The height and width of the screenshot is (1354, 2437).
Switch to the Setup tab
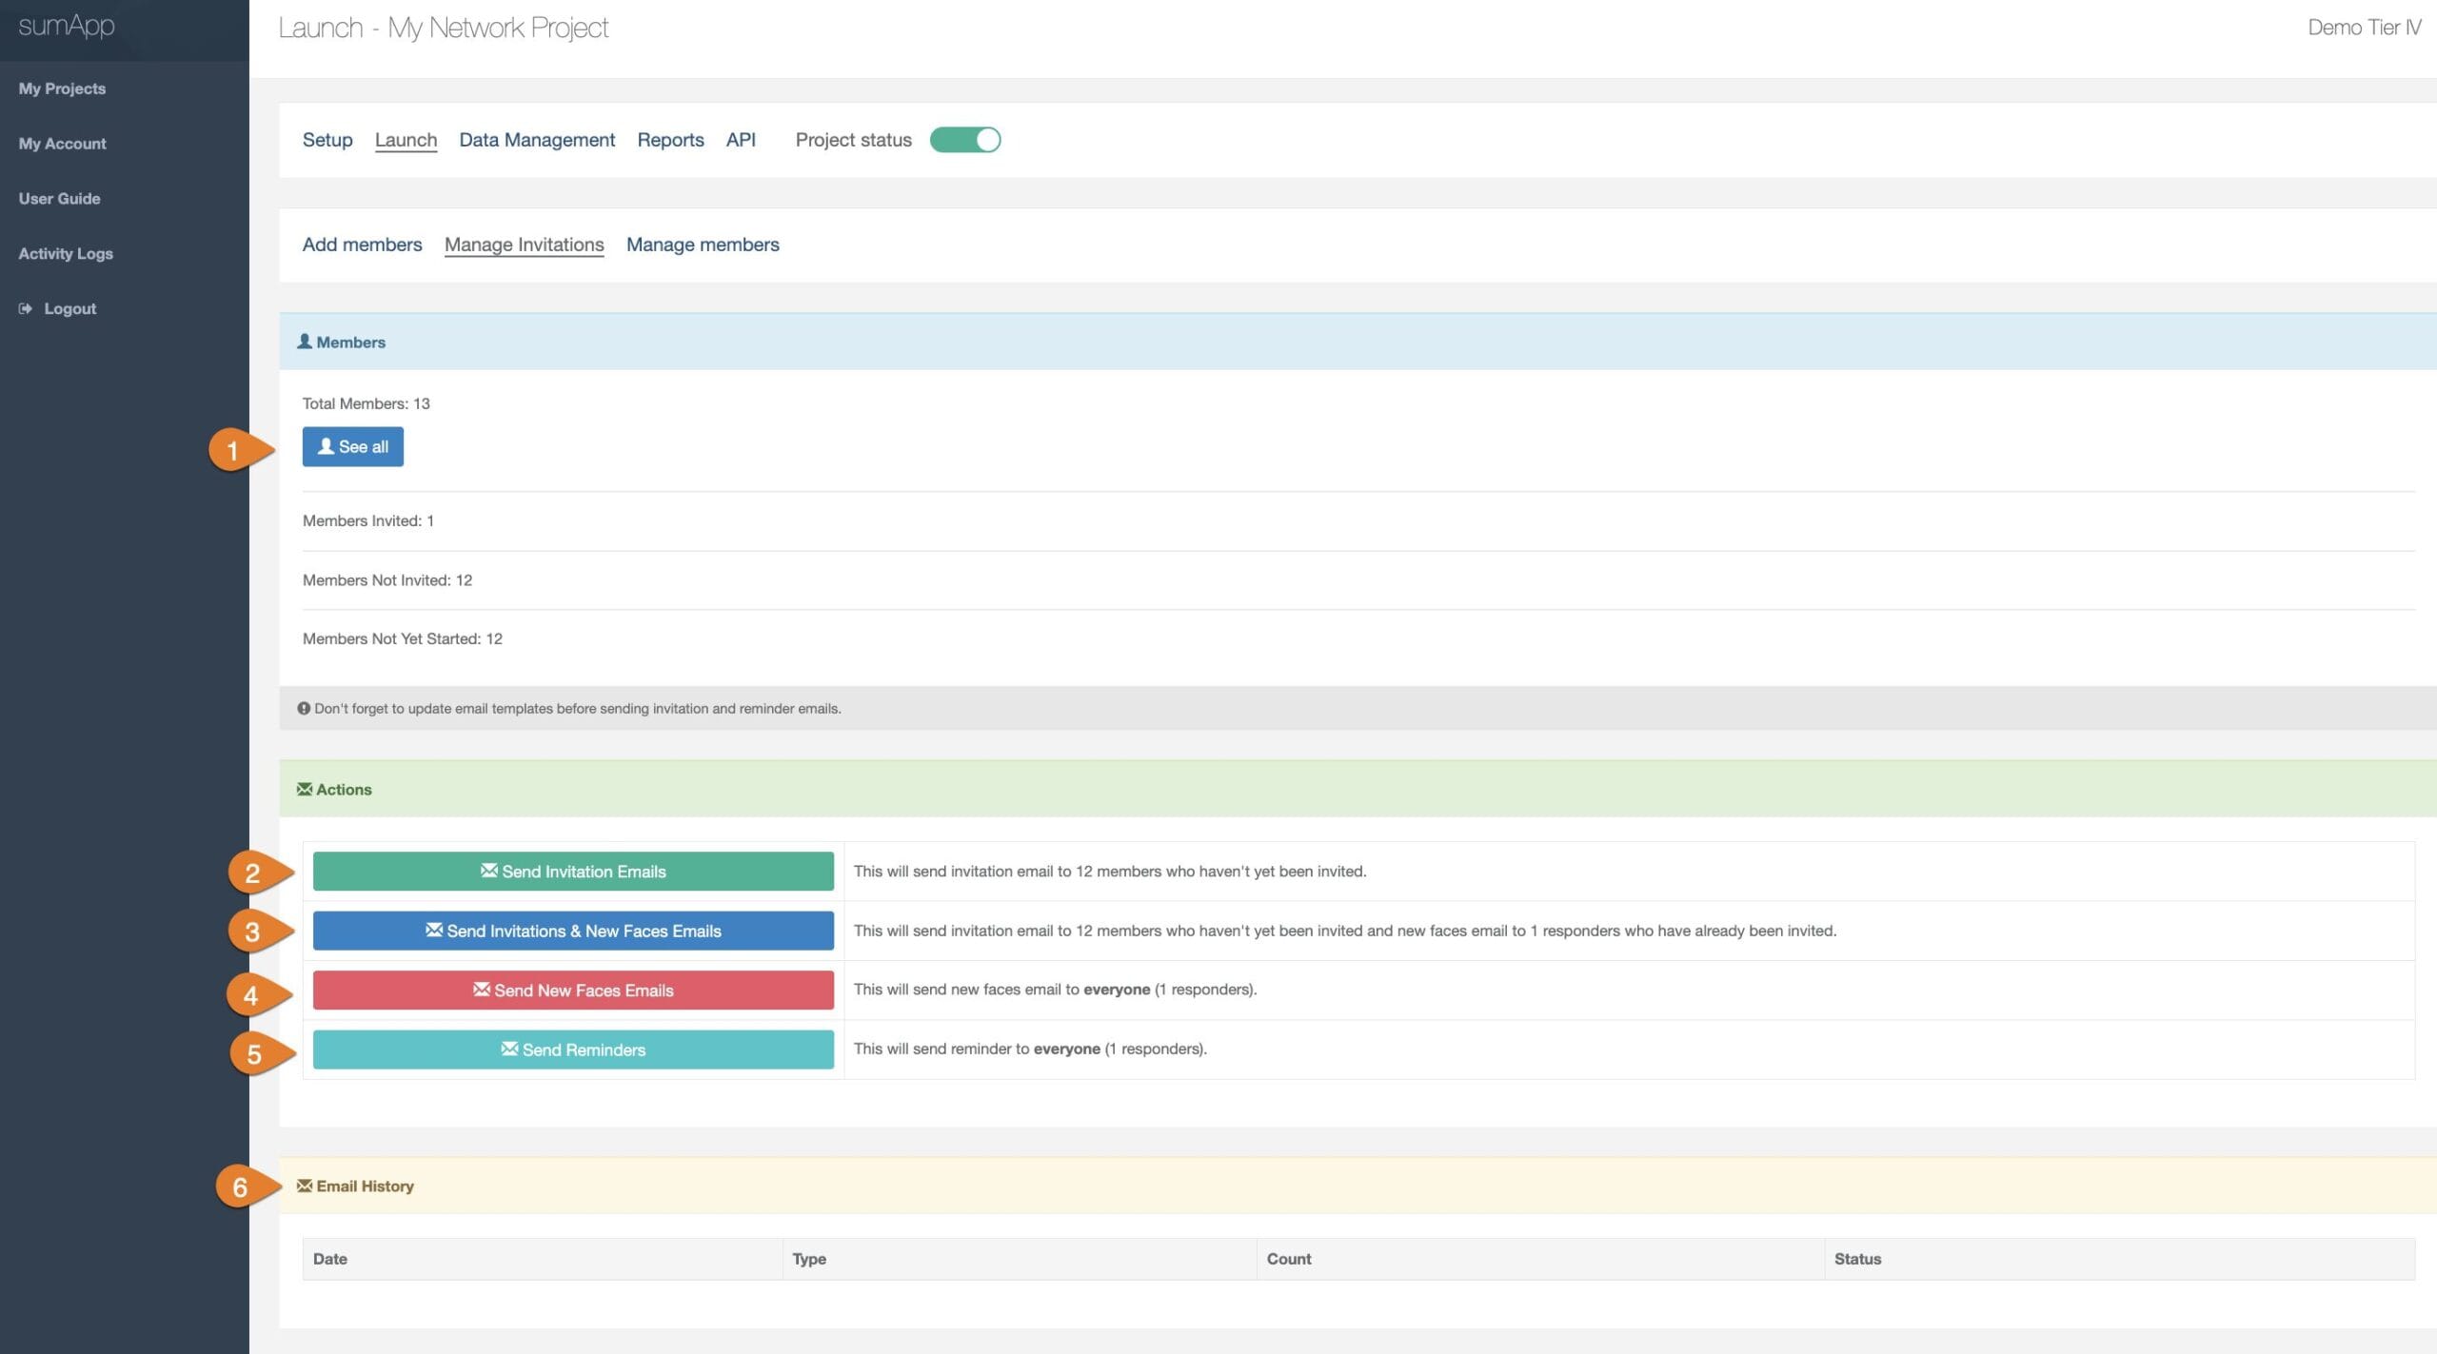pos(327,140)
